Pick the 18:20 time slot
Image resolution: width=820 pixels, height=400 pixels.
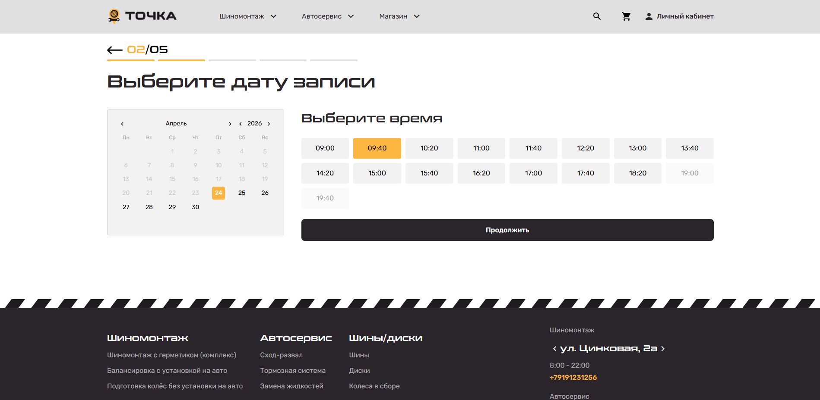pyautogui.click(x=637, y=173)
